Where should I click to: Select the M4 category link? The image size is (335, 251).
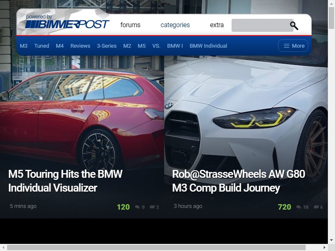coord(59,46)
